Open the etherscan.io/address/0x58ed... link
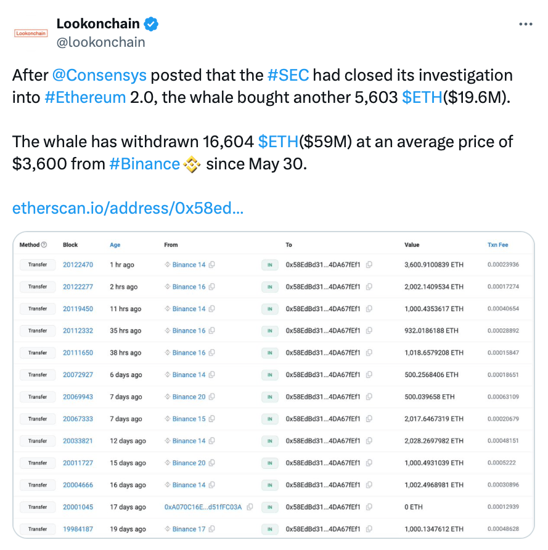This screenshot has width=548, height=550. click(x=128, y=208)
